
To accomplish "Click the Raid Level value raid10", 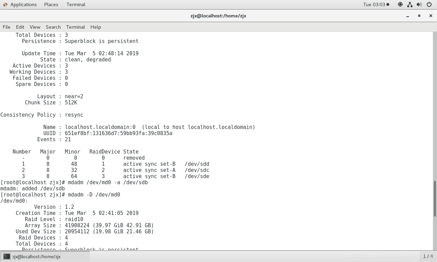I will [x=74, y=219].
